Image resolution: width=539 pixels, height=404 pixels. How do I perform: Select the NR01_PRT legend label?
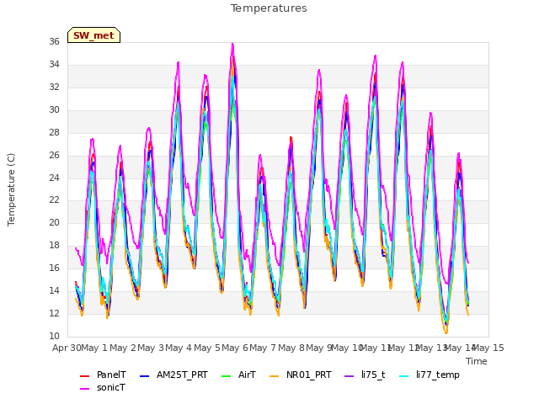pos(309,375)
